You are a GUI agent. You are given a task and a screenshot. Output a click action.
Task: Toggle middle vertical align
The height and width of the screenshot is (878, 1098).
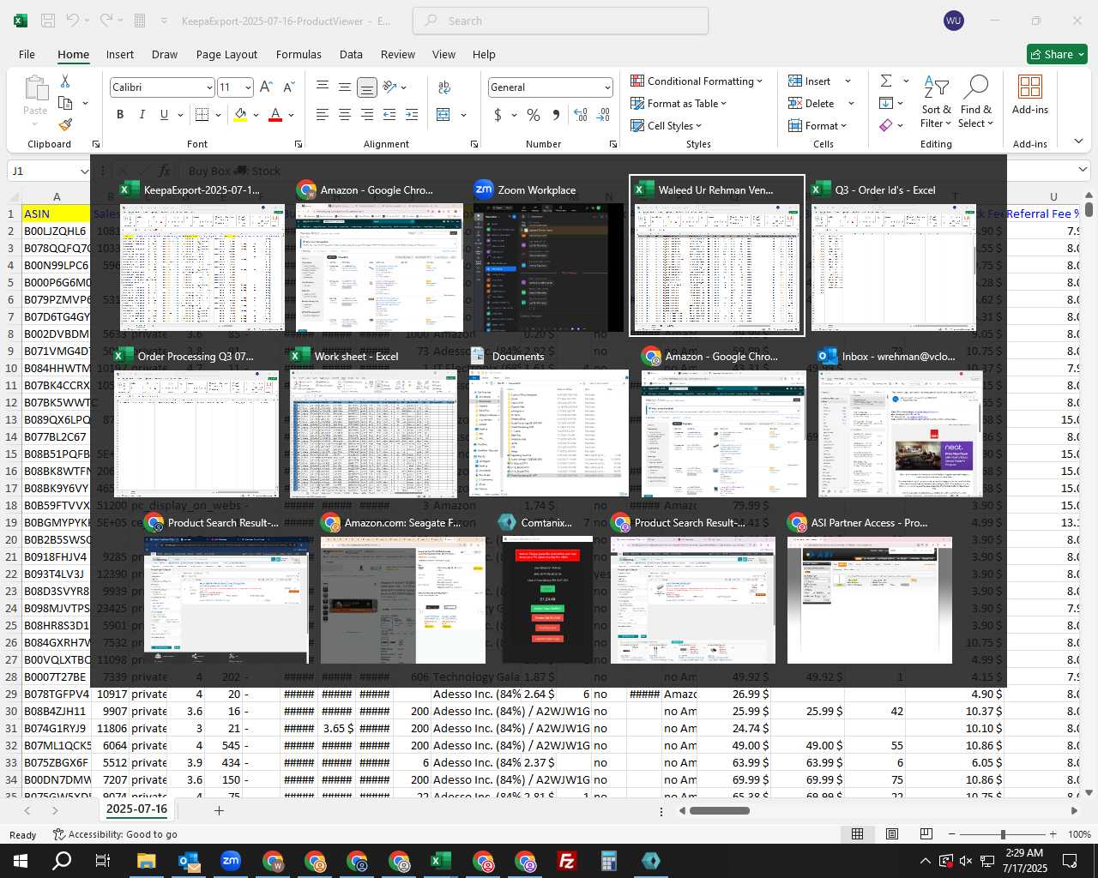tap(344, 87)
